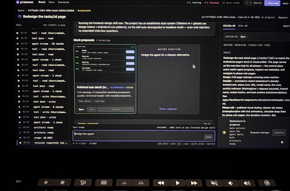The height and width of the screenshot is (191, 290).
Task: Tap volume down on the Touch Bar
Action: tap(230, 183)
